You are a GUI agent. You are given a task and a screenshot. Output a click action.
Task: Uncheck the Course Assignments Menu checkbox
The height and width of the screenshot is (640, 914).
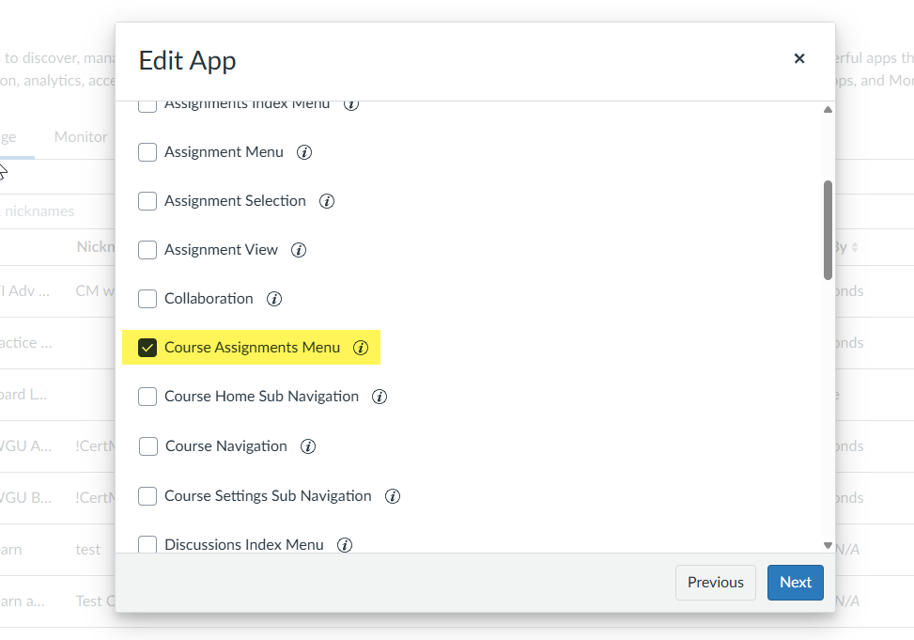point(147,348)
